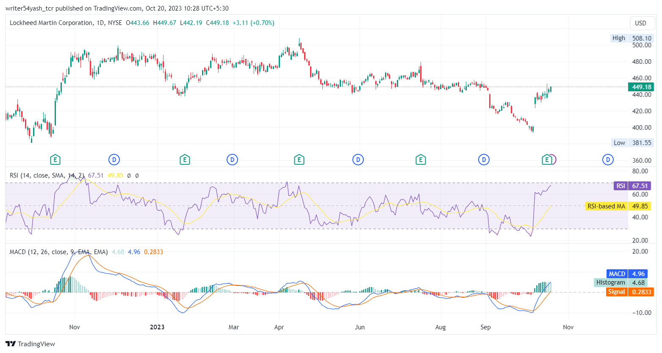Click the 500.00 price axis label
The height and width of the screenshot is (353, 662).
[x=642, y=45]
